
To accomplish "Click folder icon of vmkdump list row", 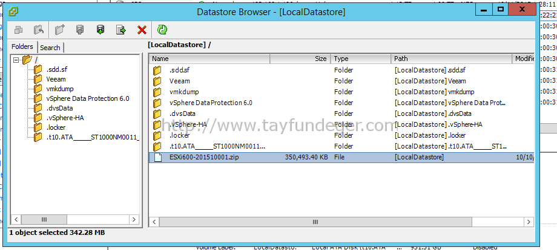I will (x=157, y=92).
